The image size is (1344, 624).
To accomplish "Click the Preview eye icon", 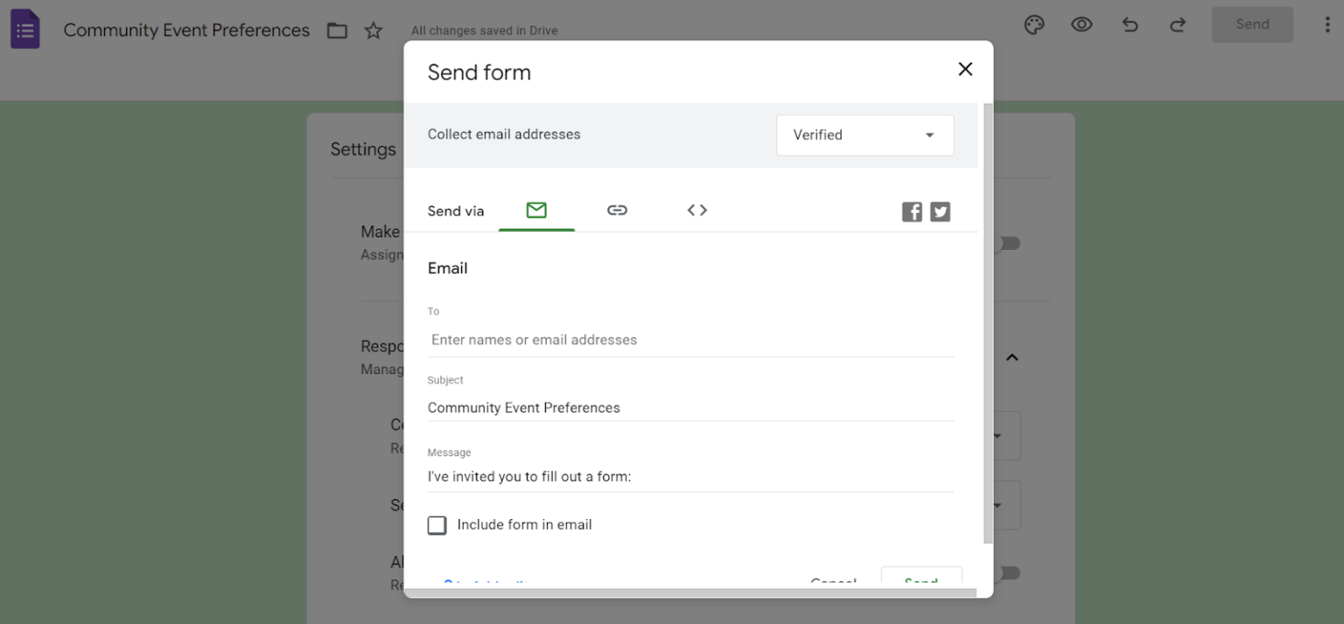I will pos(1081,25).
